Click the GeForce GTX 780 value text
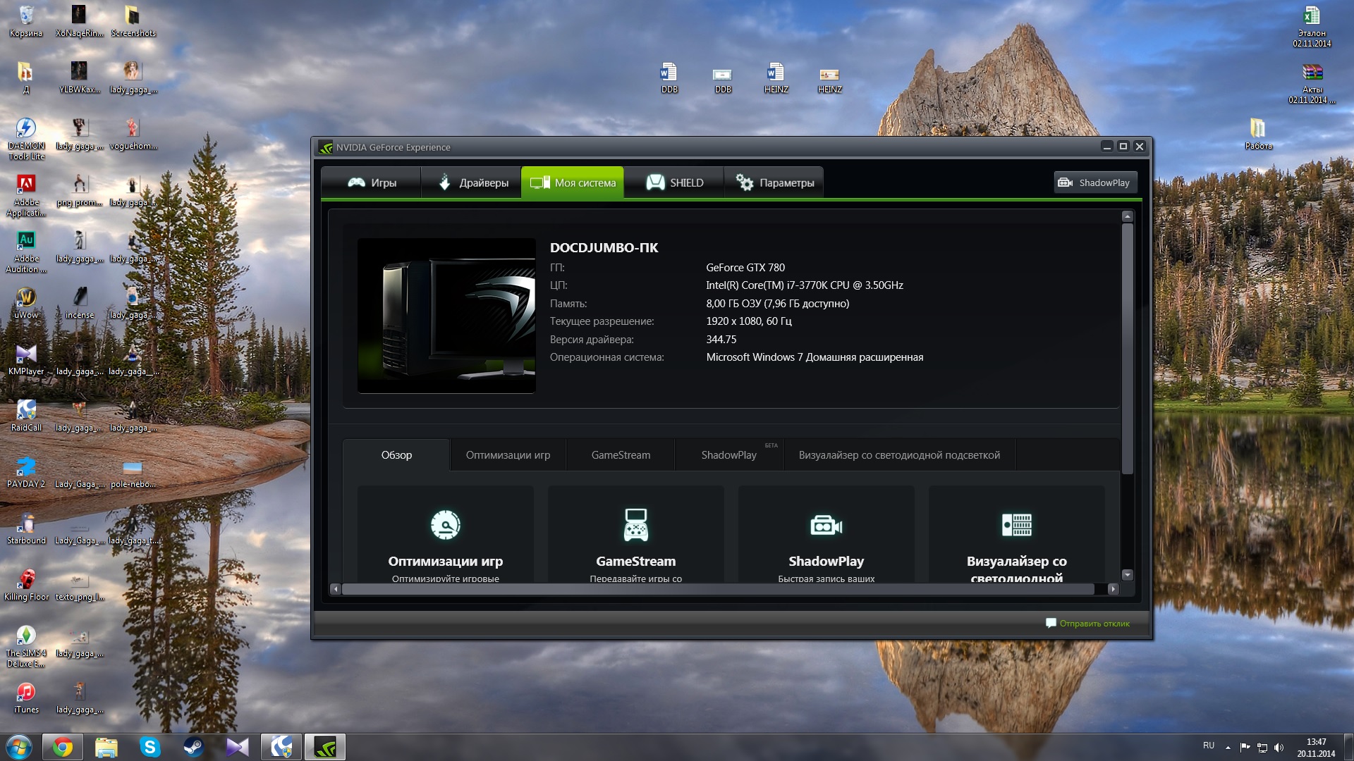1354x761 pixels. [745, 268]
